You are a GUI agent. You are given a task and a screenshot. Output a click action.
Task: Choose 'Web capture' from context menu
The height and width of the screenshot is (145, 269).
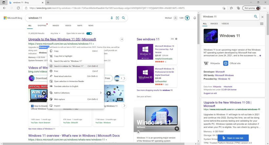59,99
